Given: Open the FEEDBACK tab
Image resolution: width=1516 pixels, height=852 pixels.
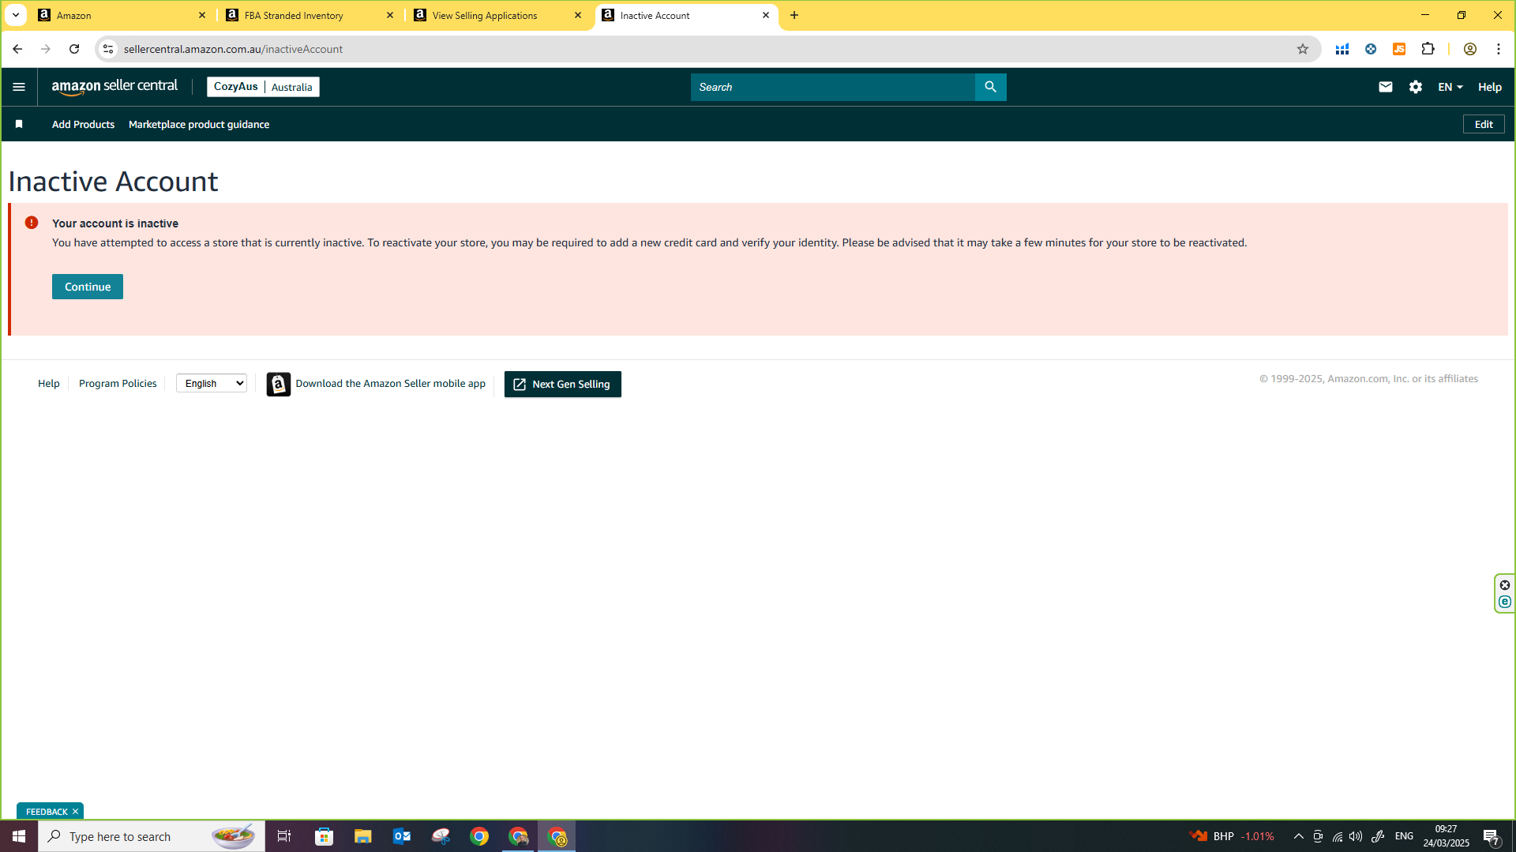Looking at the screenshot, I should pyautogui.click(x=47, y=812).
